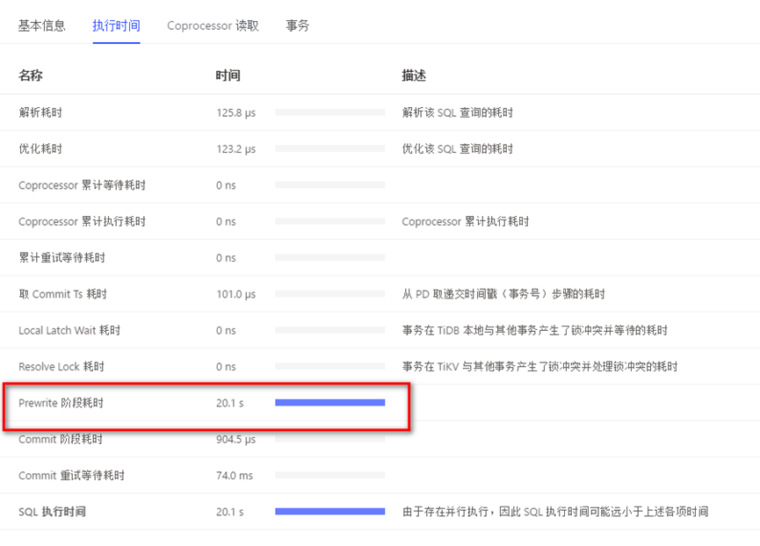
Task: Click the 时间 column header
Action: [x=228, y=75]
